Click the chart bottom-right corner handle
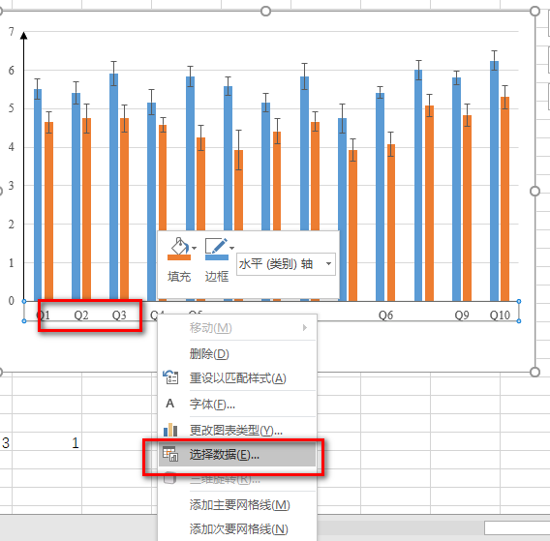The image size is (550, 541). [x=535, y=372]
